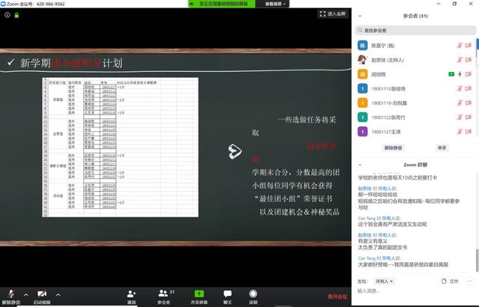Click the file attachment icon in chat
Viewport: 479px width, 307px height.
(443, 281)
